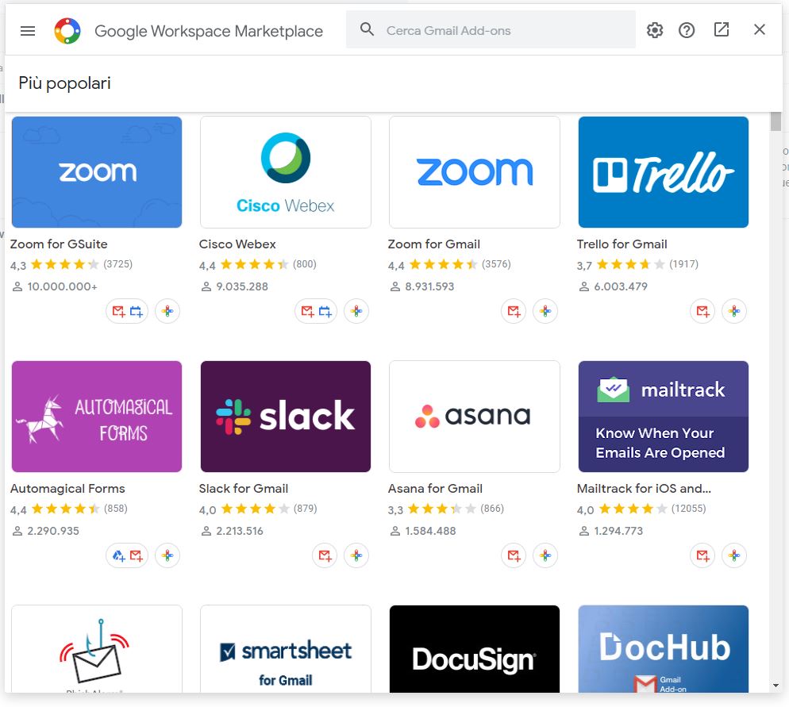789x707 pixels.
Task: Click Cisco Webex Workspace add-on badge
Action: [356, 311]
